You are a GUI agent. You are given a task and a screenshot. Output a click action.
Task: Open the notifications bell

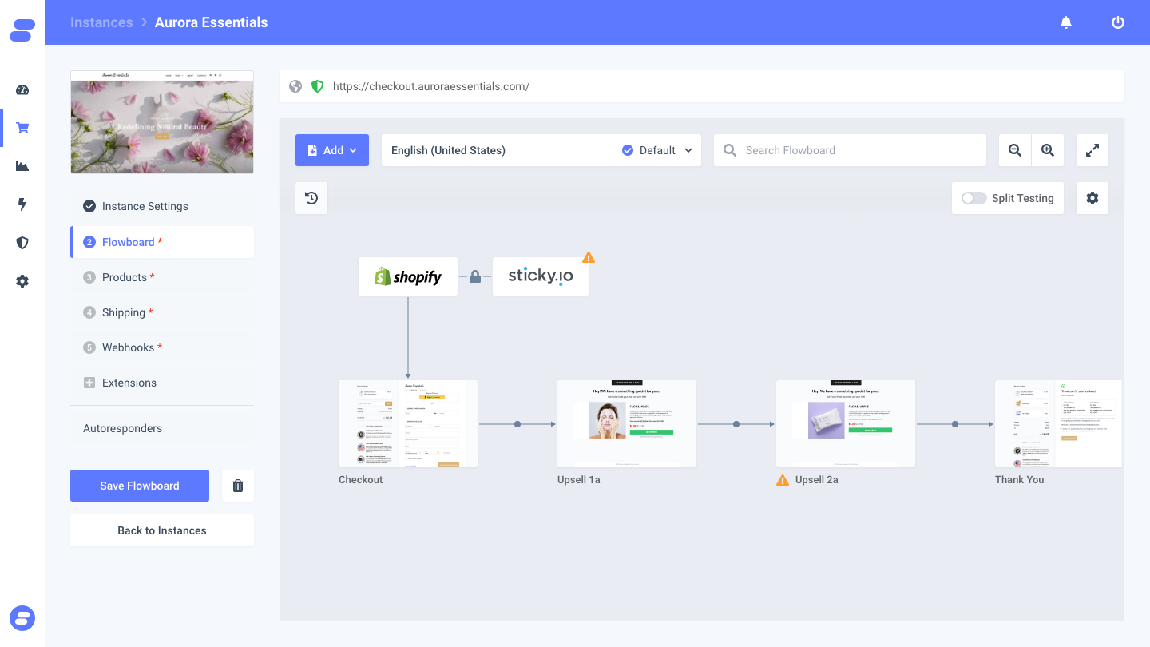point(1066,22)
